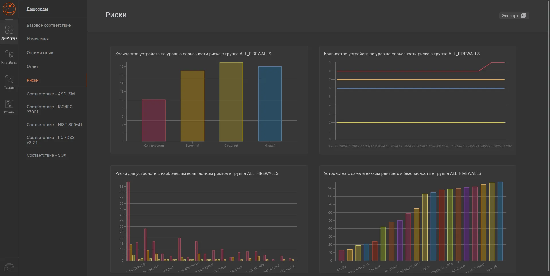Click the 172_16_0_2 label in the risks chart
The width and height of the screenshot is (550, 276).
(287, 269)
